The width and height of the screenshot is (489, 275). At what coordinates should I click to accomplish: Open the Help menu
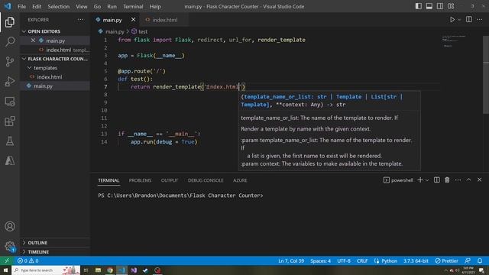[x=155, y=7]
